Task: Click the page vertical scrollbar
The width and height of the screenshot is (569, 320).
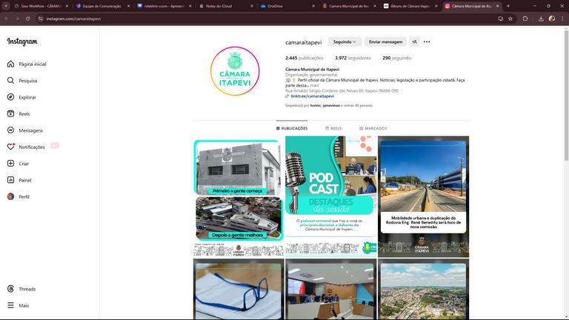Action: click(x=566, y=95)
